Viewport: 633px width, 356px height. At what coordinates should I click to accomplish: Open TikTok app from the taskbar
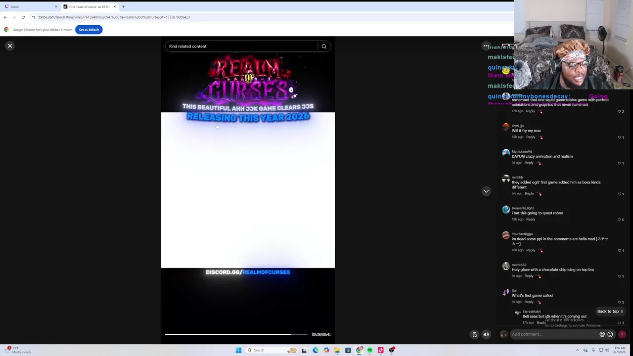pos(381,350)
